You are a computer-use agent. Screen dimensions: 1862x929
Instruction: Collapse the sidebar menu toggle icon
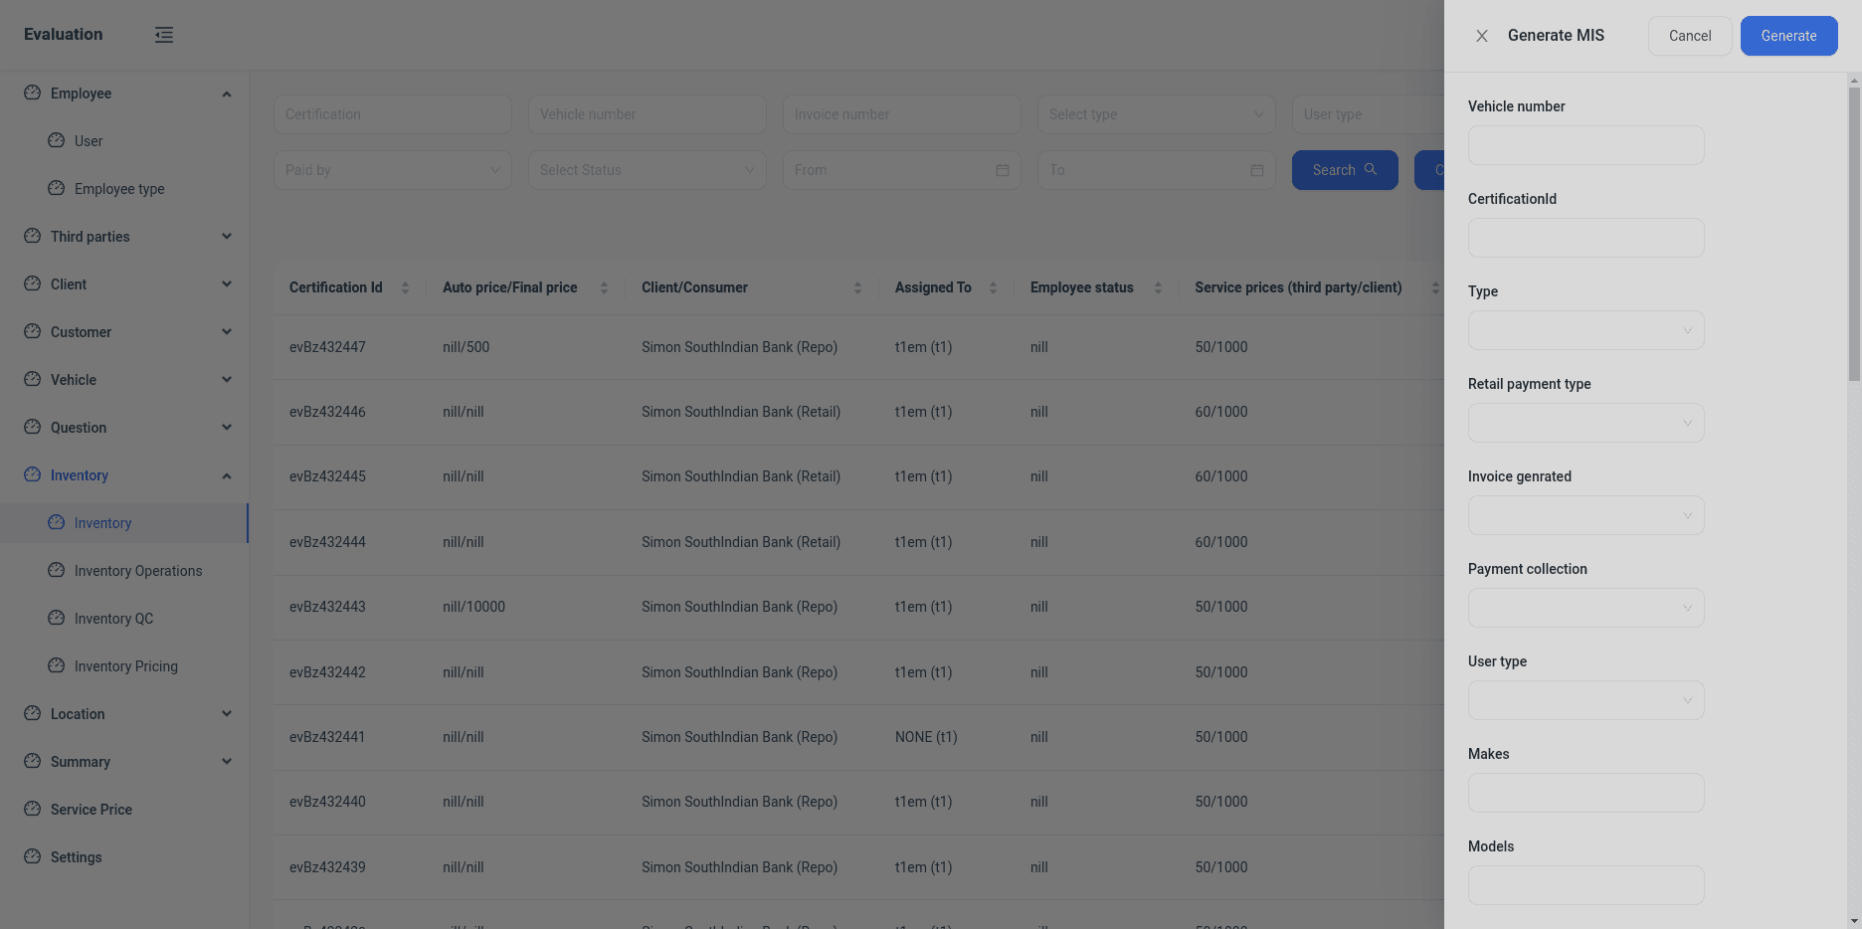pos(164,35)
